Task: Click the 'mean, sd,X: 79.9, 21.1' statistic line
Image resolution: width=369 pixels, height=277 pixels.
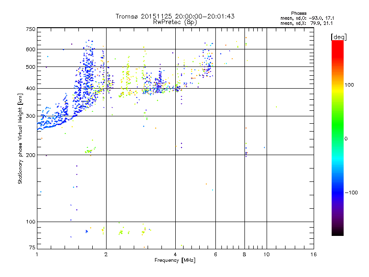Action: point(307,23)
